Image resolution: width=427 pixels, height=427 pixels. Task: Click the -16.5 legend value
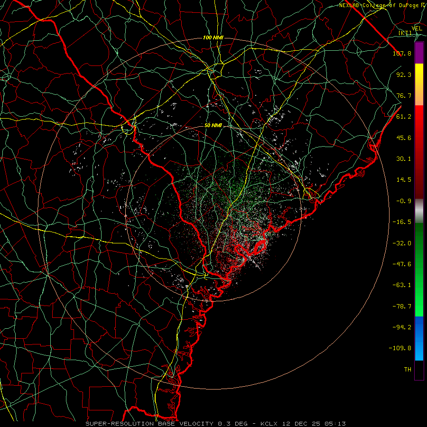pos(402,222)
